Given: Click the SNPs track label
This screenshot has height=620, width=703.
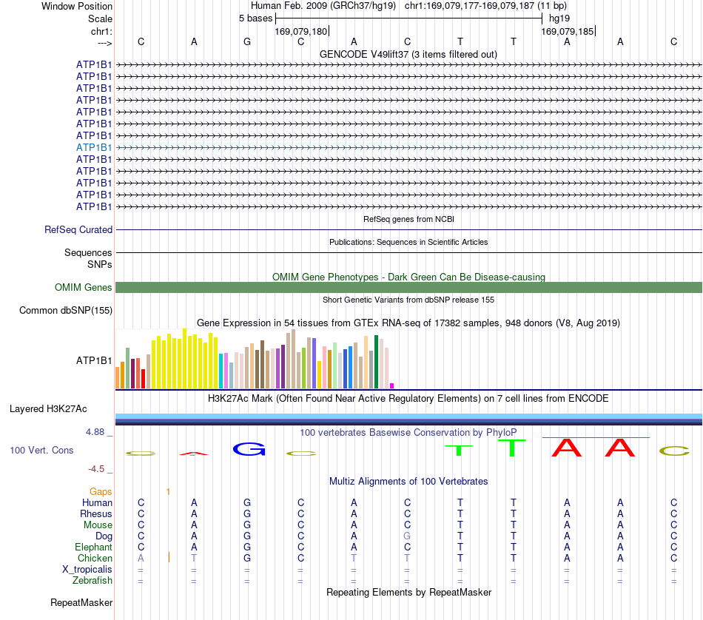Looking at the screenshot, I should pos(100,264).
